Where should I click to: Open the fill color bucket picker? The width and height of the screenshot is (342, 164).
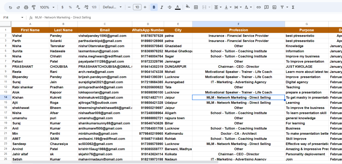coord(188,7)
